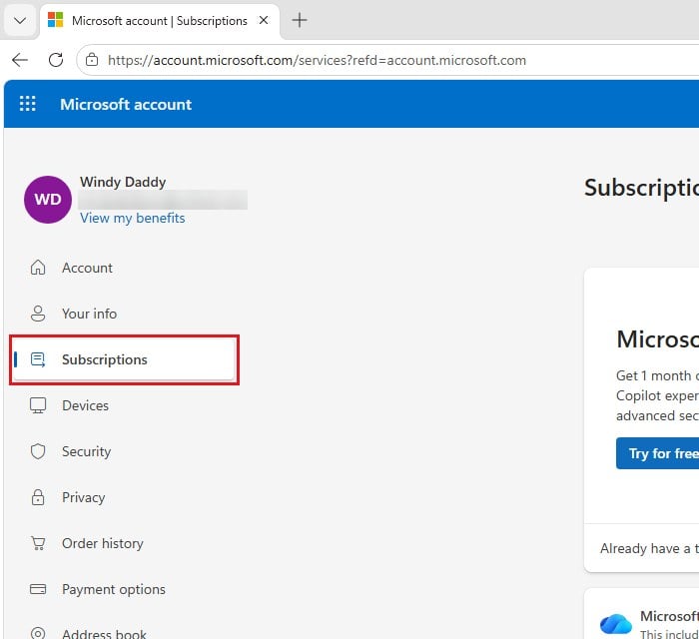Screen dimensions: 699x639
Task: Click the Try for free button
Action: [657, 453]
